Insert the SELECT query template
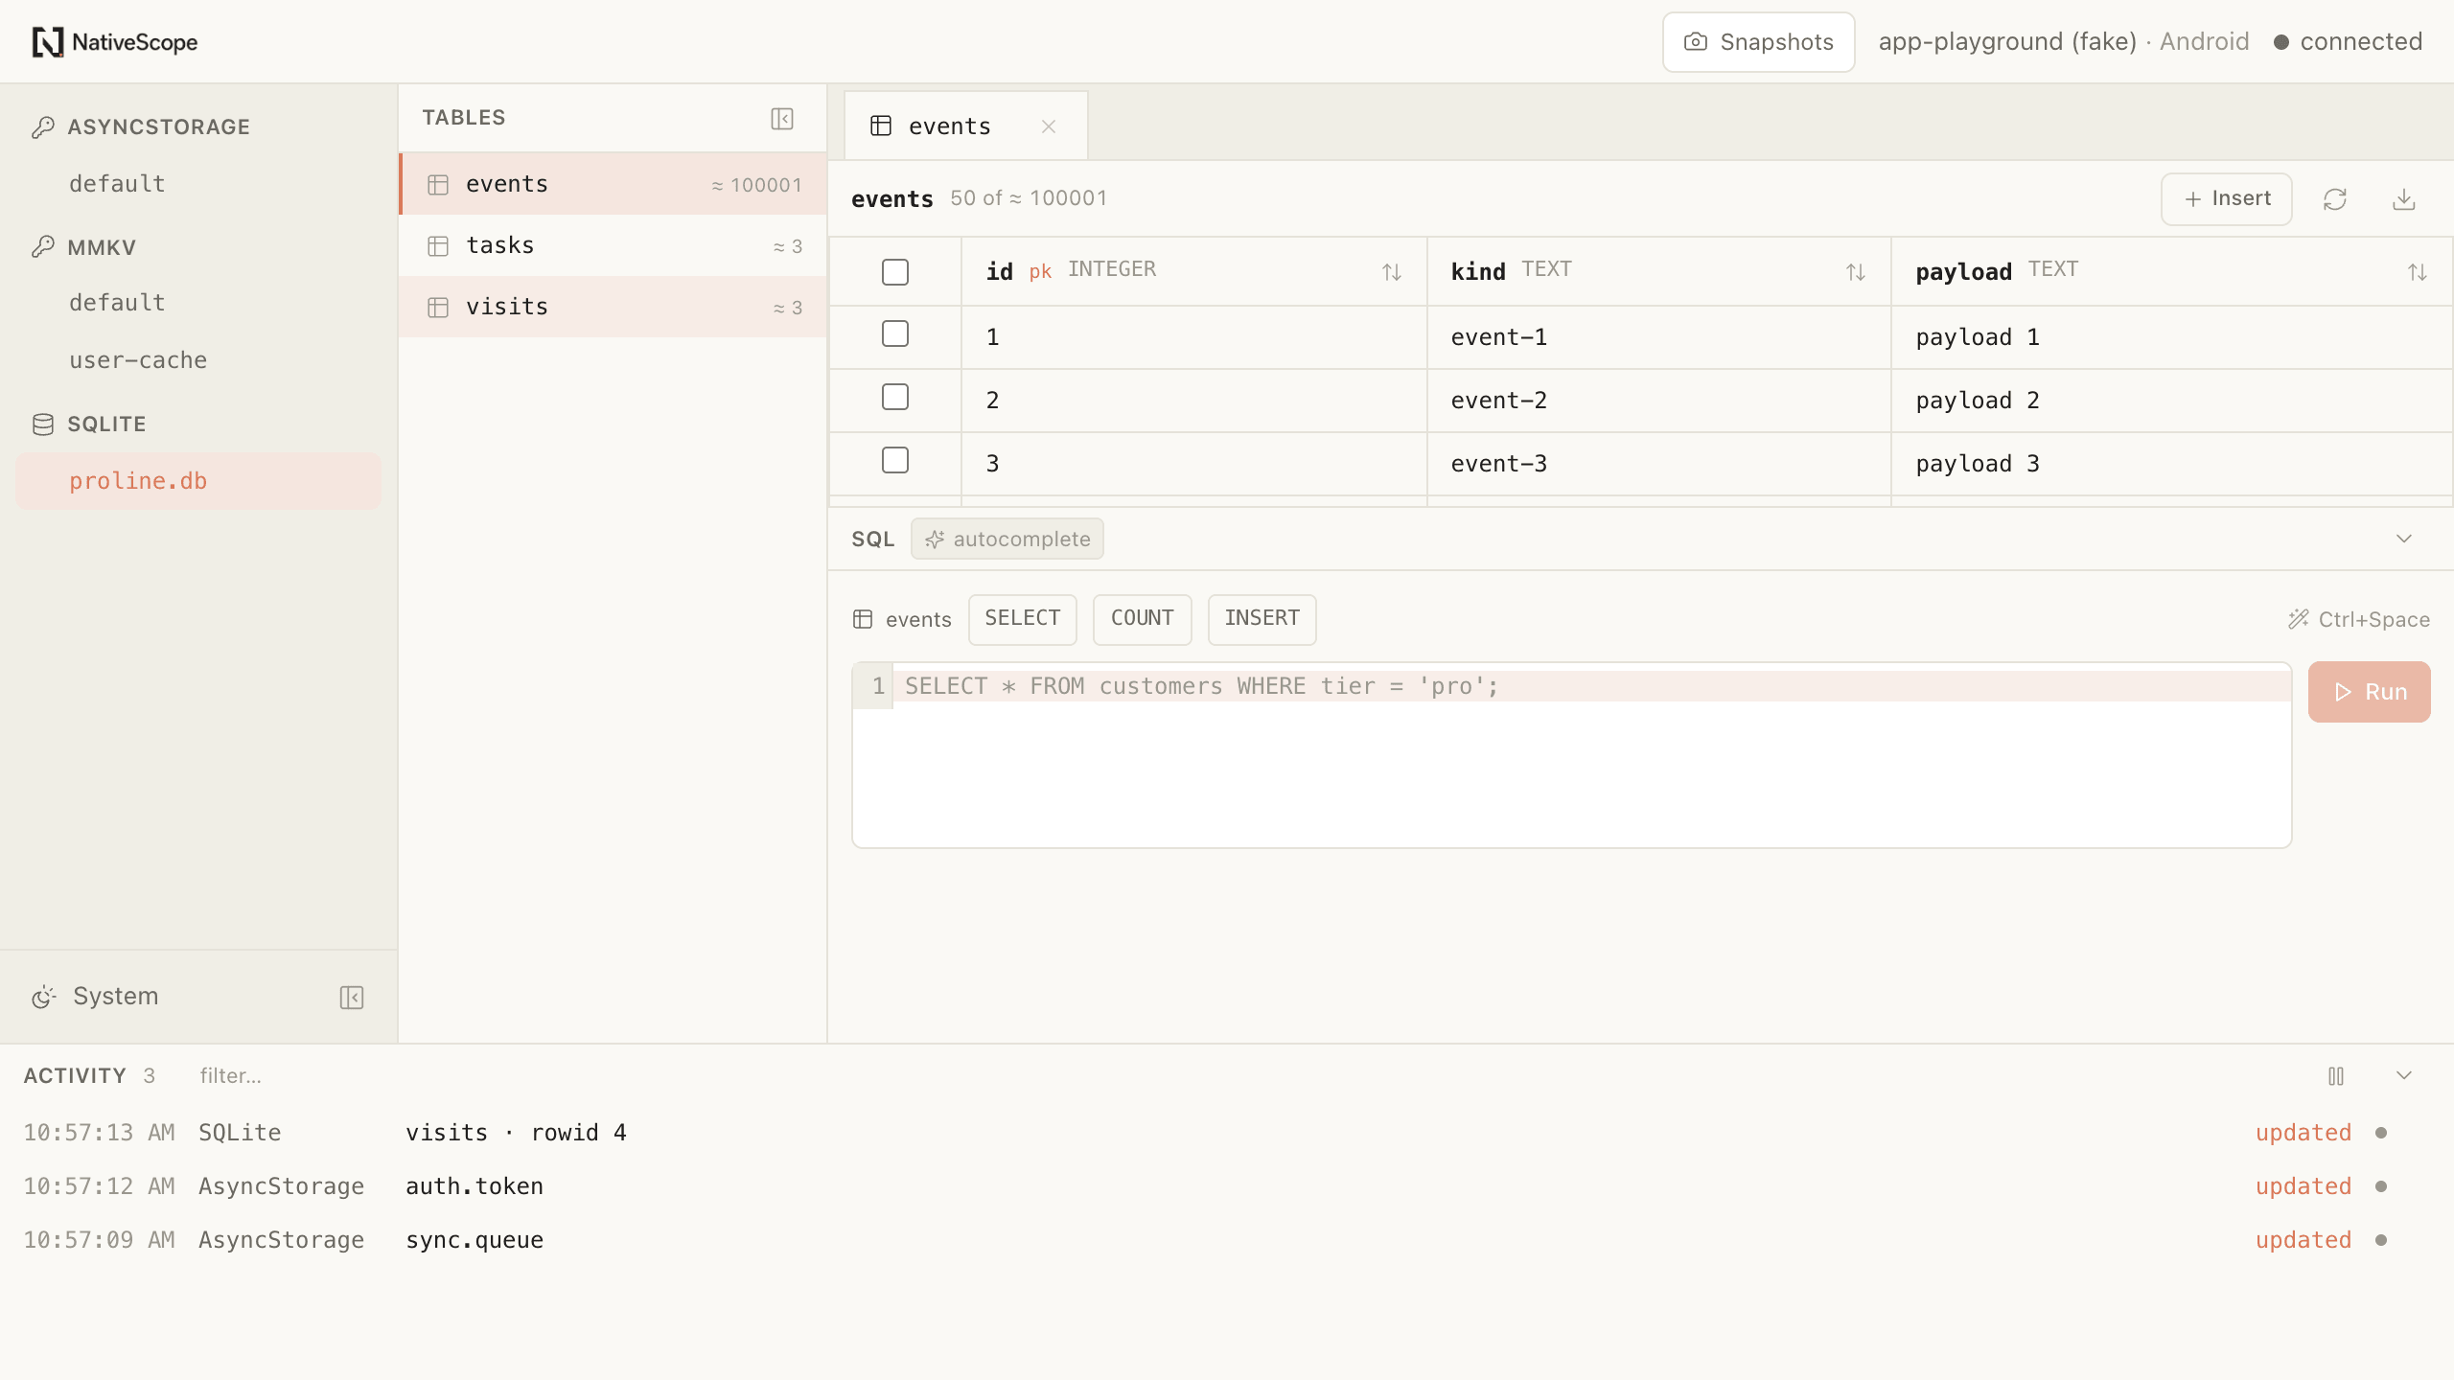Image resolution: width=2454 pixels, height=1380 pixels. pos(1023,619)
